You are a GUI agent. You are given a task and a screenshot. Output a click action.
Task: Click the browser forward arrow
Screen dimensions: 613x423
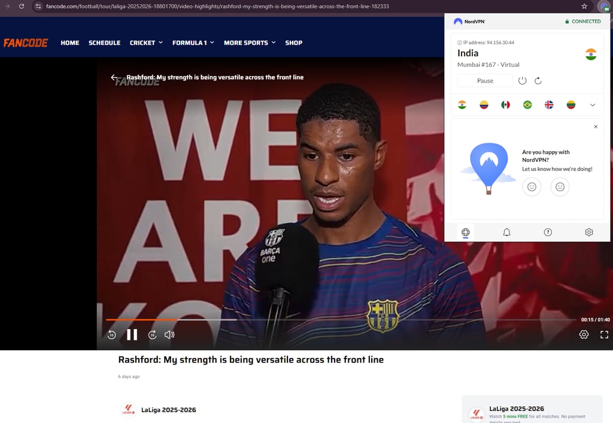coord(7,6)
